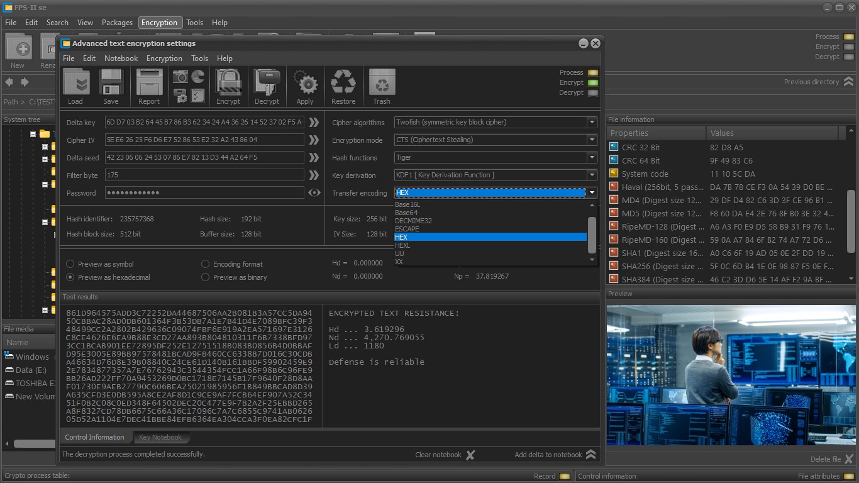The image size is (859, 483).
Task: Open the Notebook menu
Action: [121, 58]
